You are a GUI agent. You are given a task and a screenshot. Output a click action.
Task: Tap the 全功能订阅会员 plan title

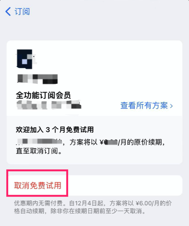pos(43,95)
